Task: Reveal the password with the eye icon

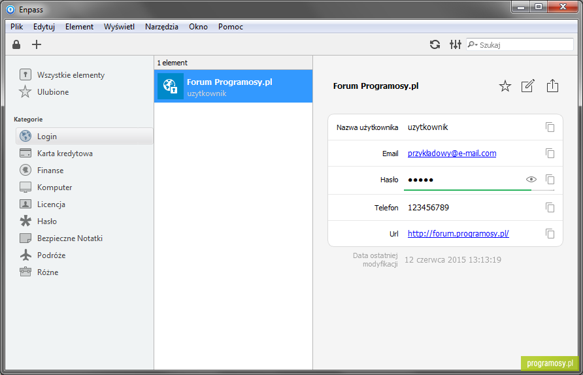Action: (531, 180)
